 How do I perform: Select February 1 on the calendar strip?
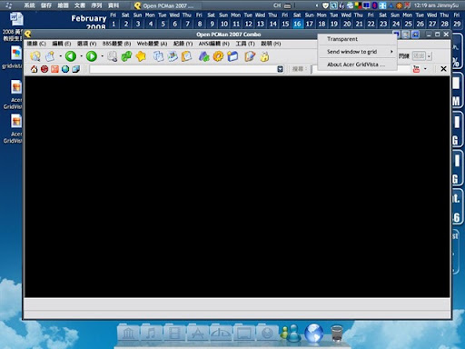tap(114, 24)
